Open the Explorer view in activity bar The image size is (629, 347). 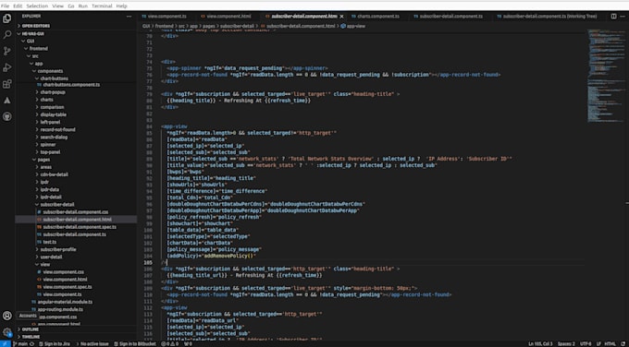point(6,18)
